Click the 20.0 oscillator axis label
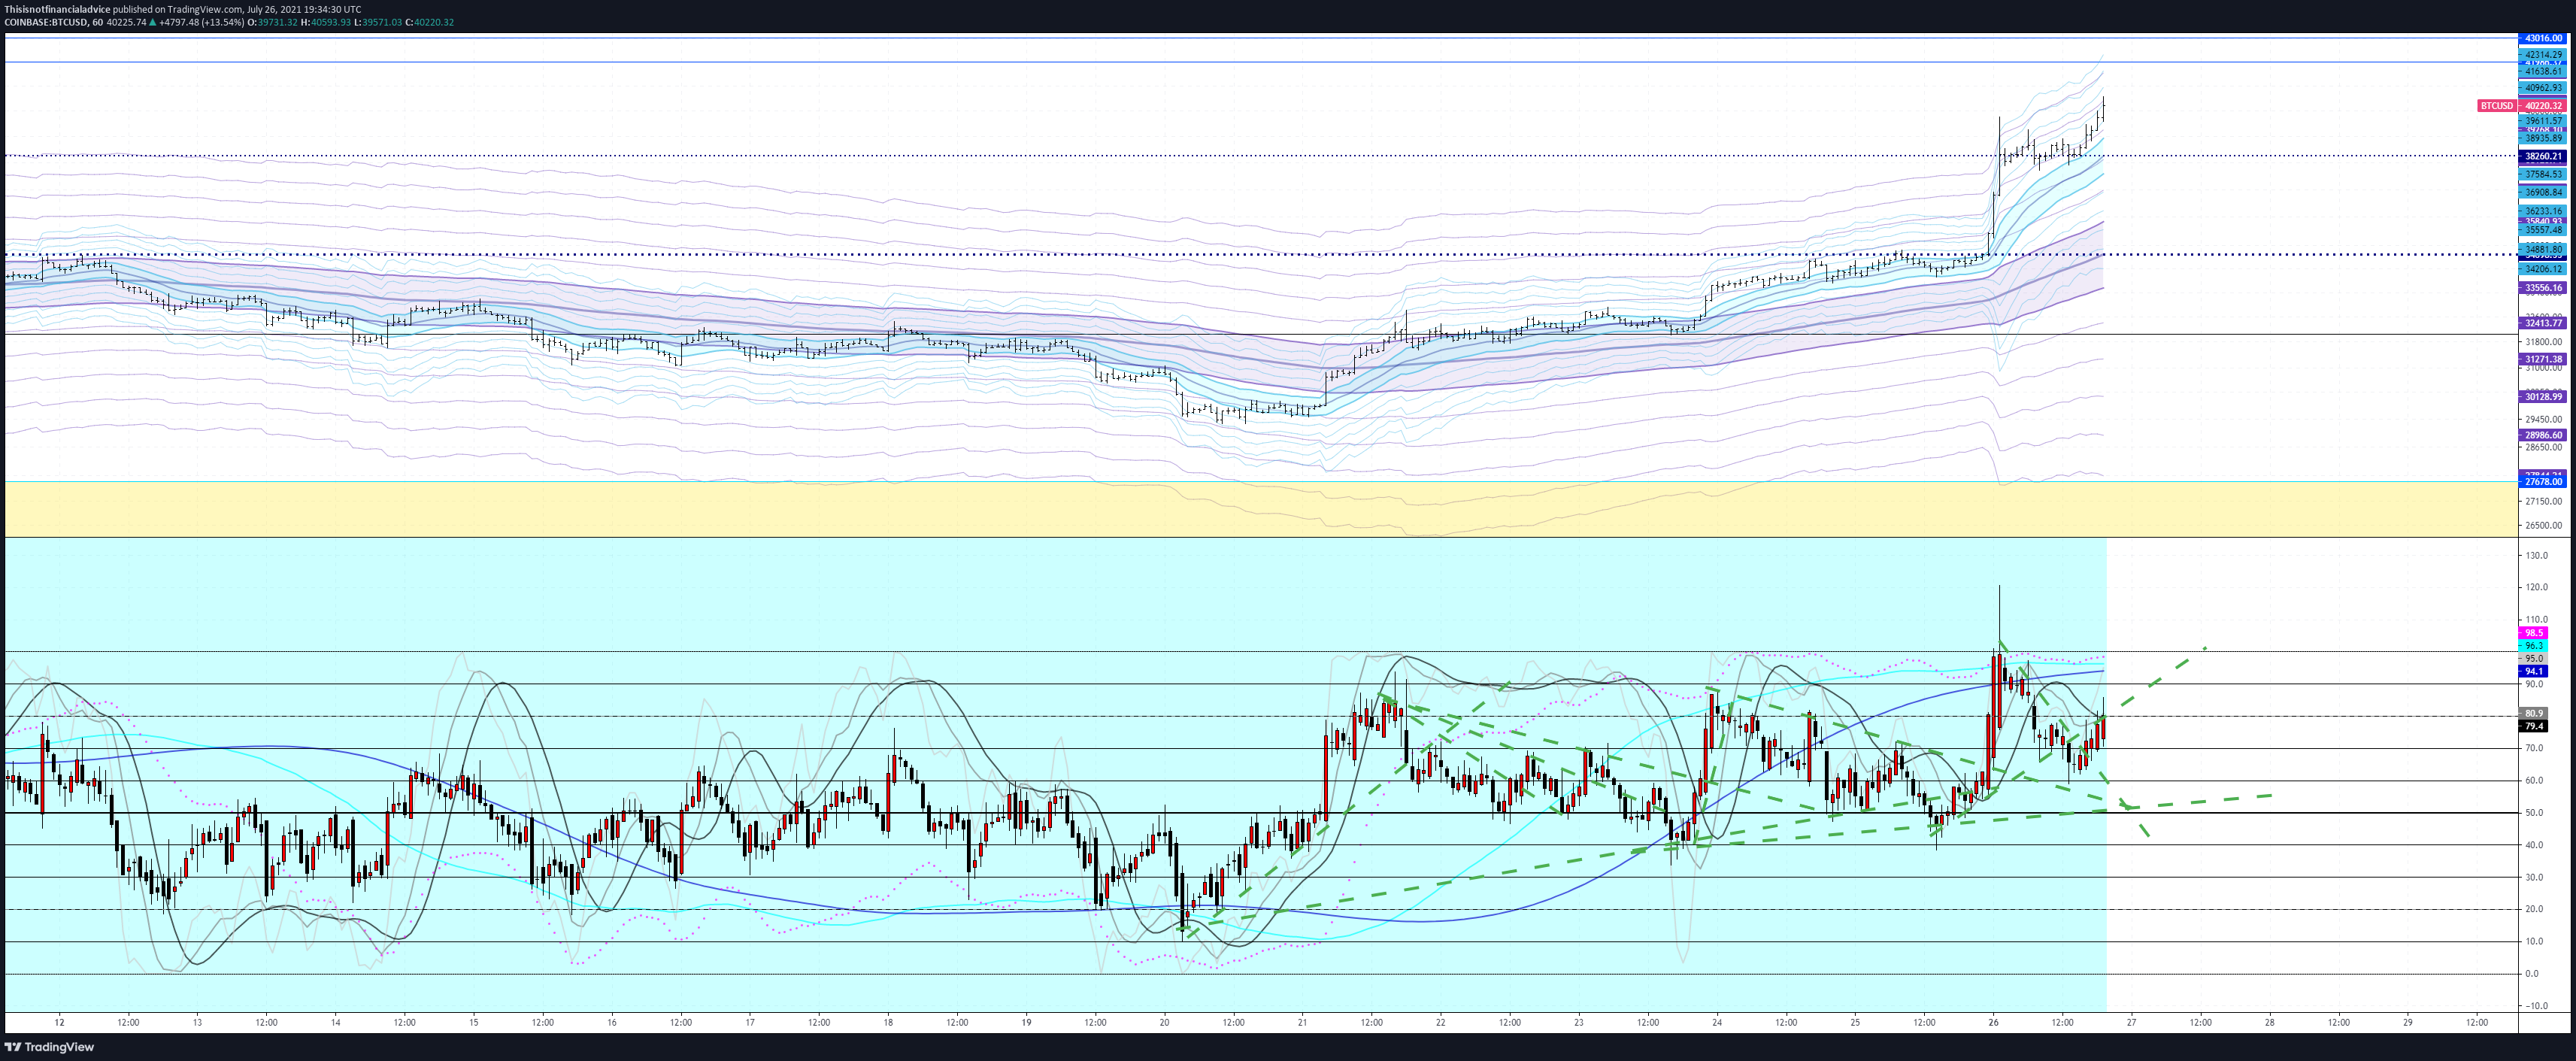 (2534, 910)
